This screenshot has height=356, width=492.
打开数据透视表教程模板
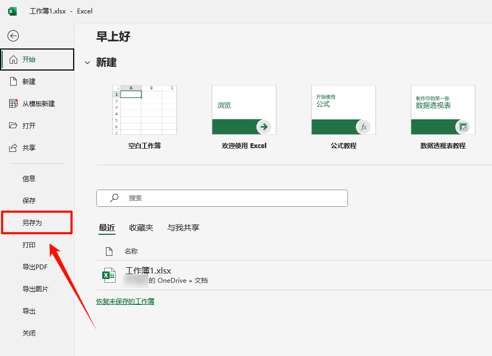tap(443, 110)
